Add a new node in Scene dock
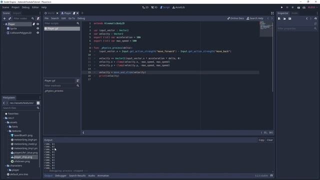This screenshot has width=320, height=180. 4,18
